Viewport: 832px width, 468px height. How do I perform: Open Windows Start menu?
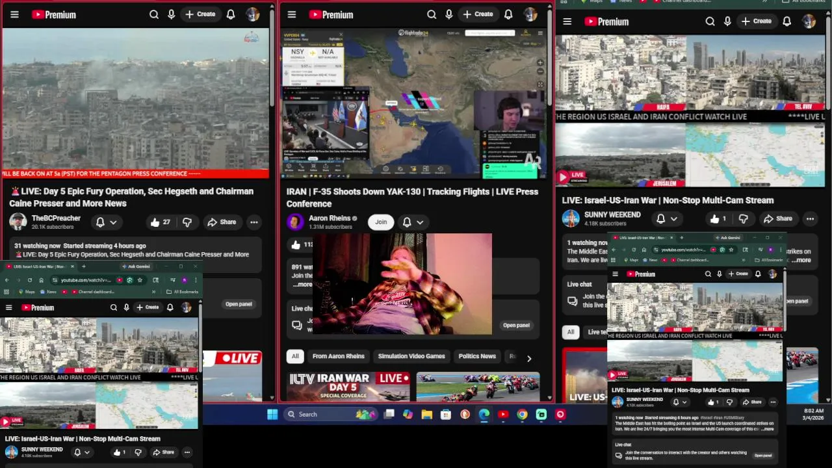click(x=272, y=414)
